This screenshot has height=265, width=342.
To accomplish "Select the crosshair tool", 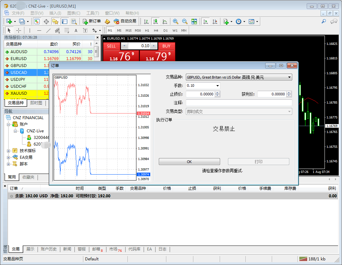I will (x=18, y=30).
